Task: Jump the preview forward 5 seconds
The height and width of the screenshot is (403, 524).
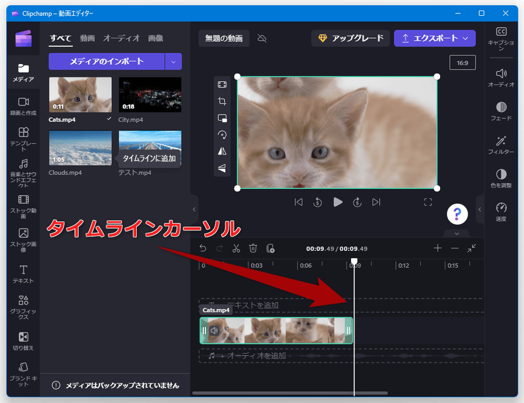Action: tap(357, 202)
